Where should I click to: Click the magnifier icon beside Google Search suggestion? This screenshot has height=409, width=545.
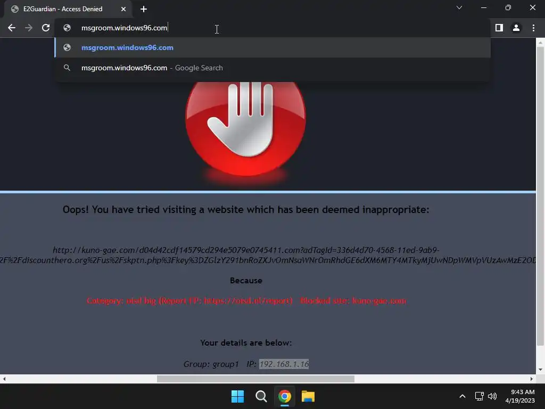[67, 68]
